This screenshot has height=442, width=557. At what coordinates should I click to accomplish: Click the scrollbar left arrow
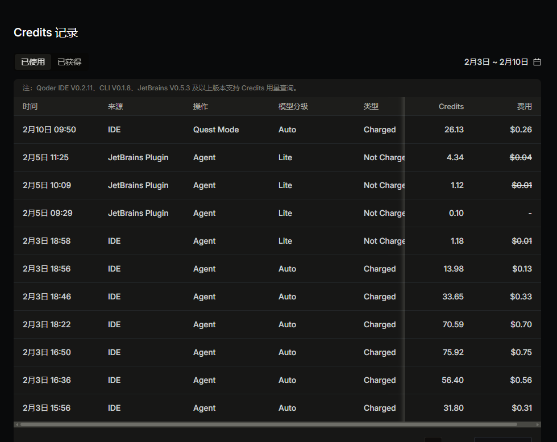(17, 424)
